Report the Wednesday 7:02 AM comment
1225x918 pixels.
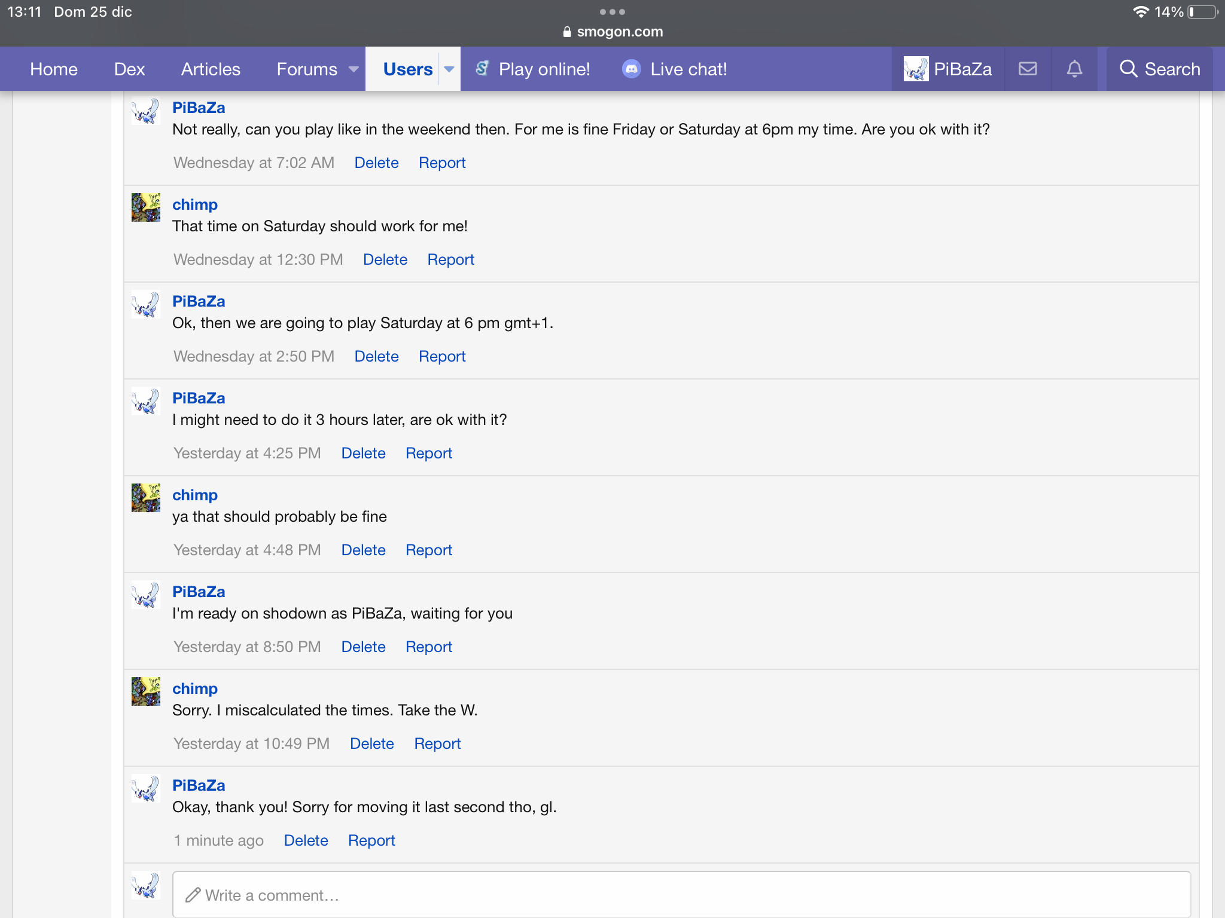tap(441, 163)
